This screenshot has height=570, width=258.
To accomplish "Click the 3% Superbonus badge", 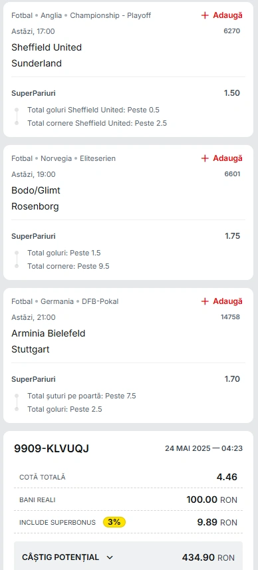I will [114, 522].
